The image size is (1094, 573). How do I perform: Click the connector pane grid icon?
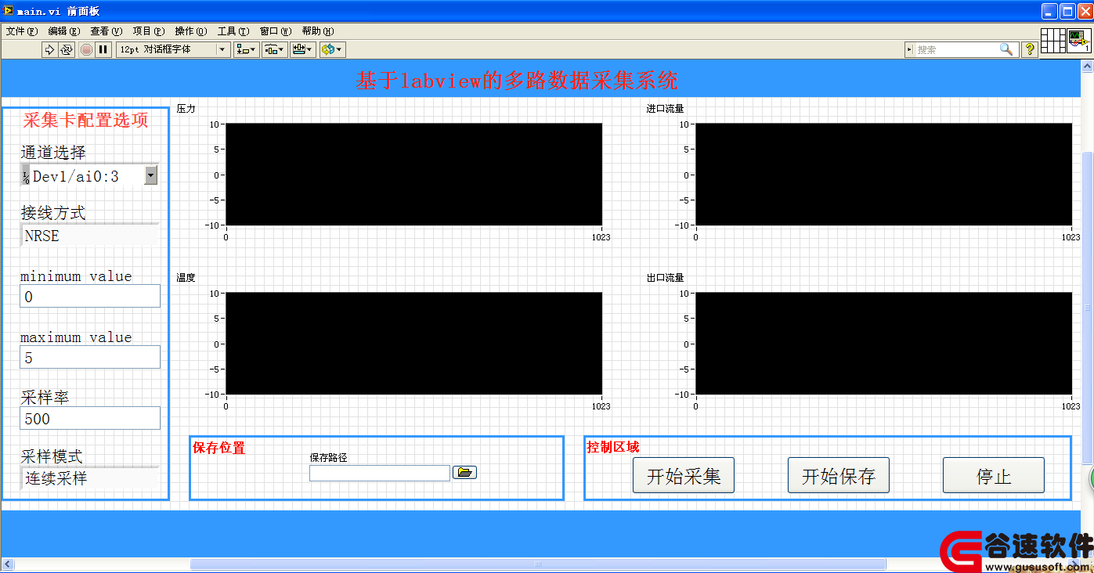coord(1053,41)
